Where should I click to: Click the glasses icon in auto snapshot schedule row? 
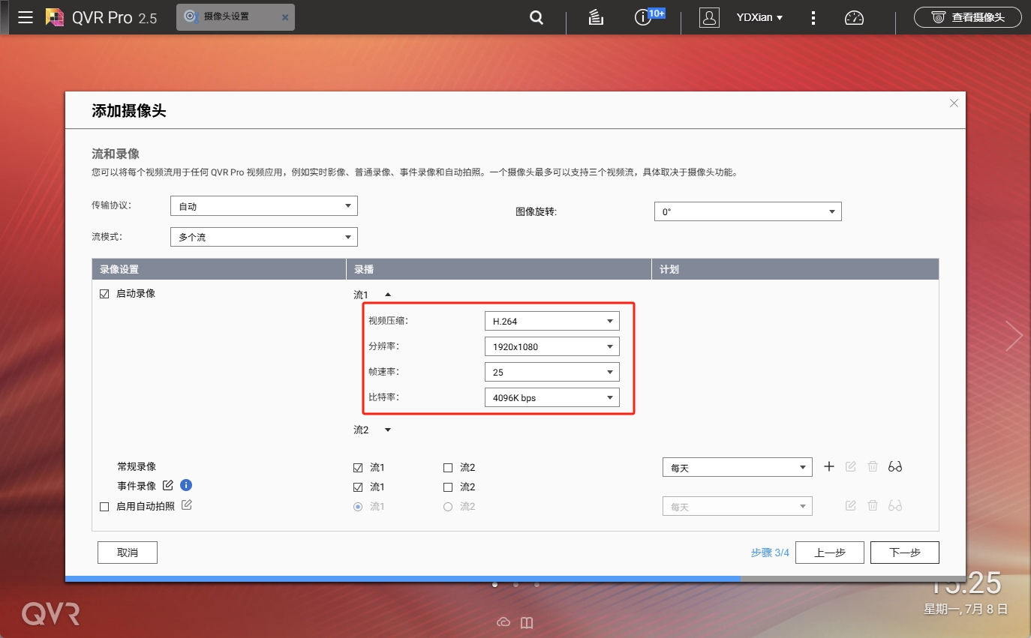pyautogui.click(x=894, y=505)
